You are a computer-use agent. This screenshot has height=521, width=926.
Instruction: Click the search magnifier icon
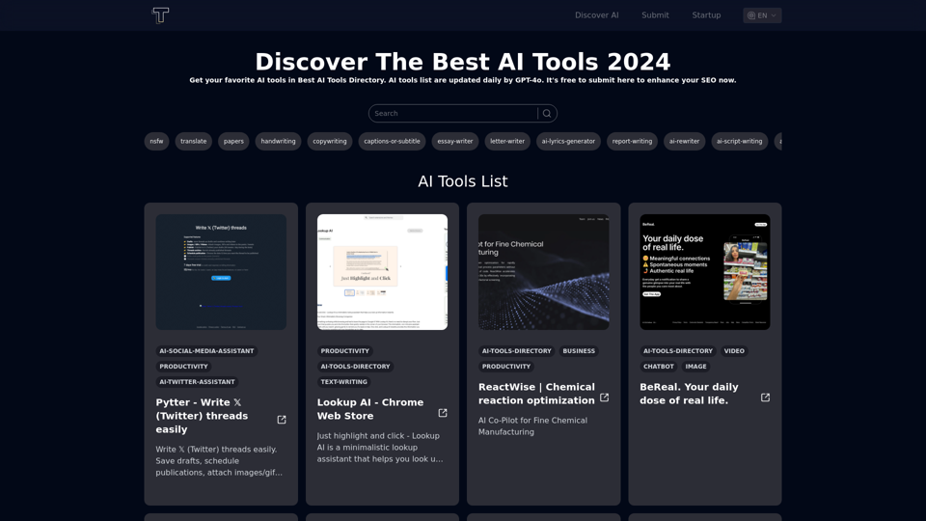(547, 114)
